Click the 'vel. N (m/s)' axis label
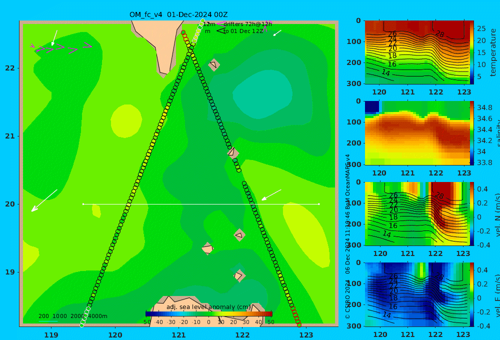Image resolution: width=500 pixels, height=340 pixels. (x=497, y=214)
